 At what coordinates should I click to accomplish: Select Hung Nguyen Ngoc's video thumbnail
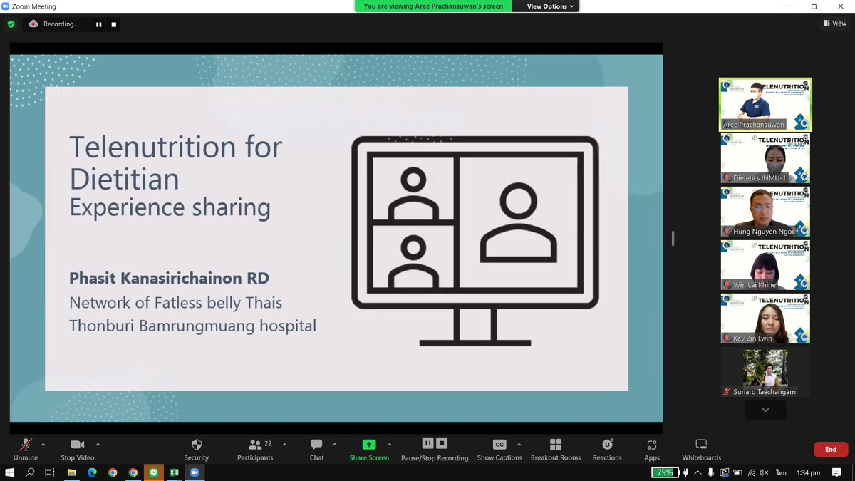click(765, 212)
